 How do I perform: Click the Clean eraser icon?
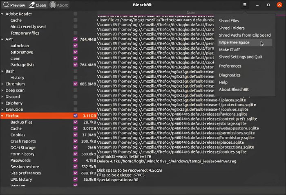(32, 5)
